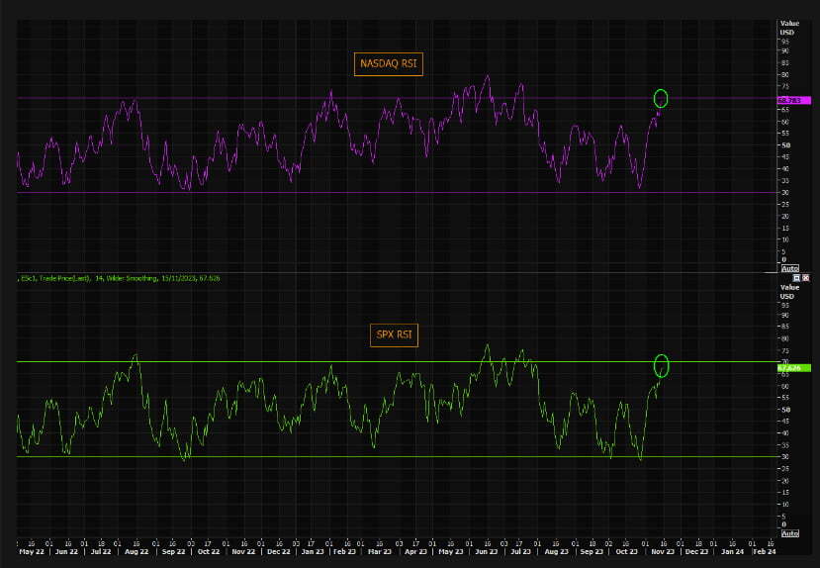820x568 pixels.
Task: Click the magenta 68.783 value tag
Action: 794,100
